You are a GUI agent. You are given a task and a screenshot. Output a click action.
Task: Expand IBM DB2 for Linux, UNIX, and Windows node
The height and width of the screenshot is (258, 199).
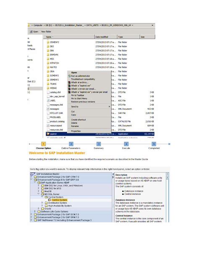tap(39, 186)
